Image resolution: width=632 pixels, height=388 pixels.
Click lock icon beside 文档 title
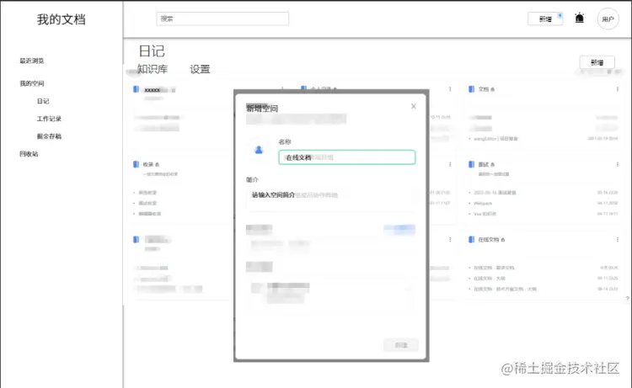[x=493, y=89]
